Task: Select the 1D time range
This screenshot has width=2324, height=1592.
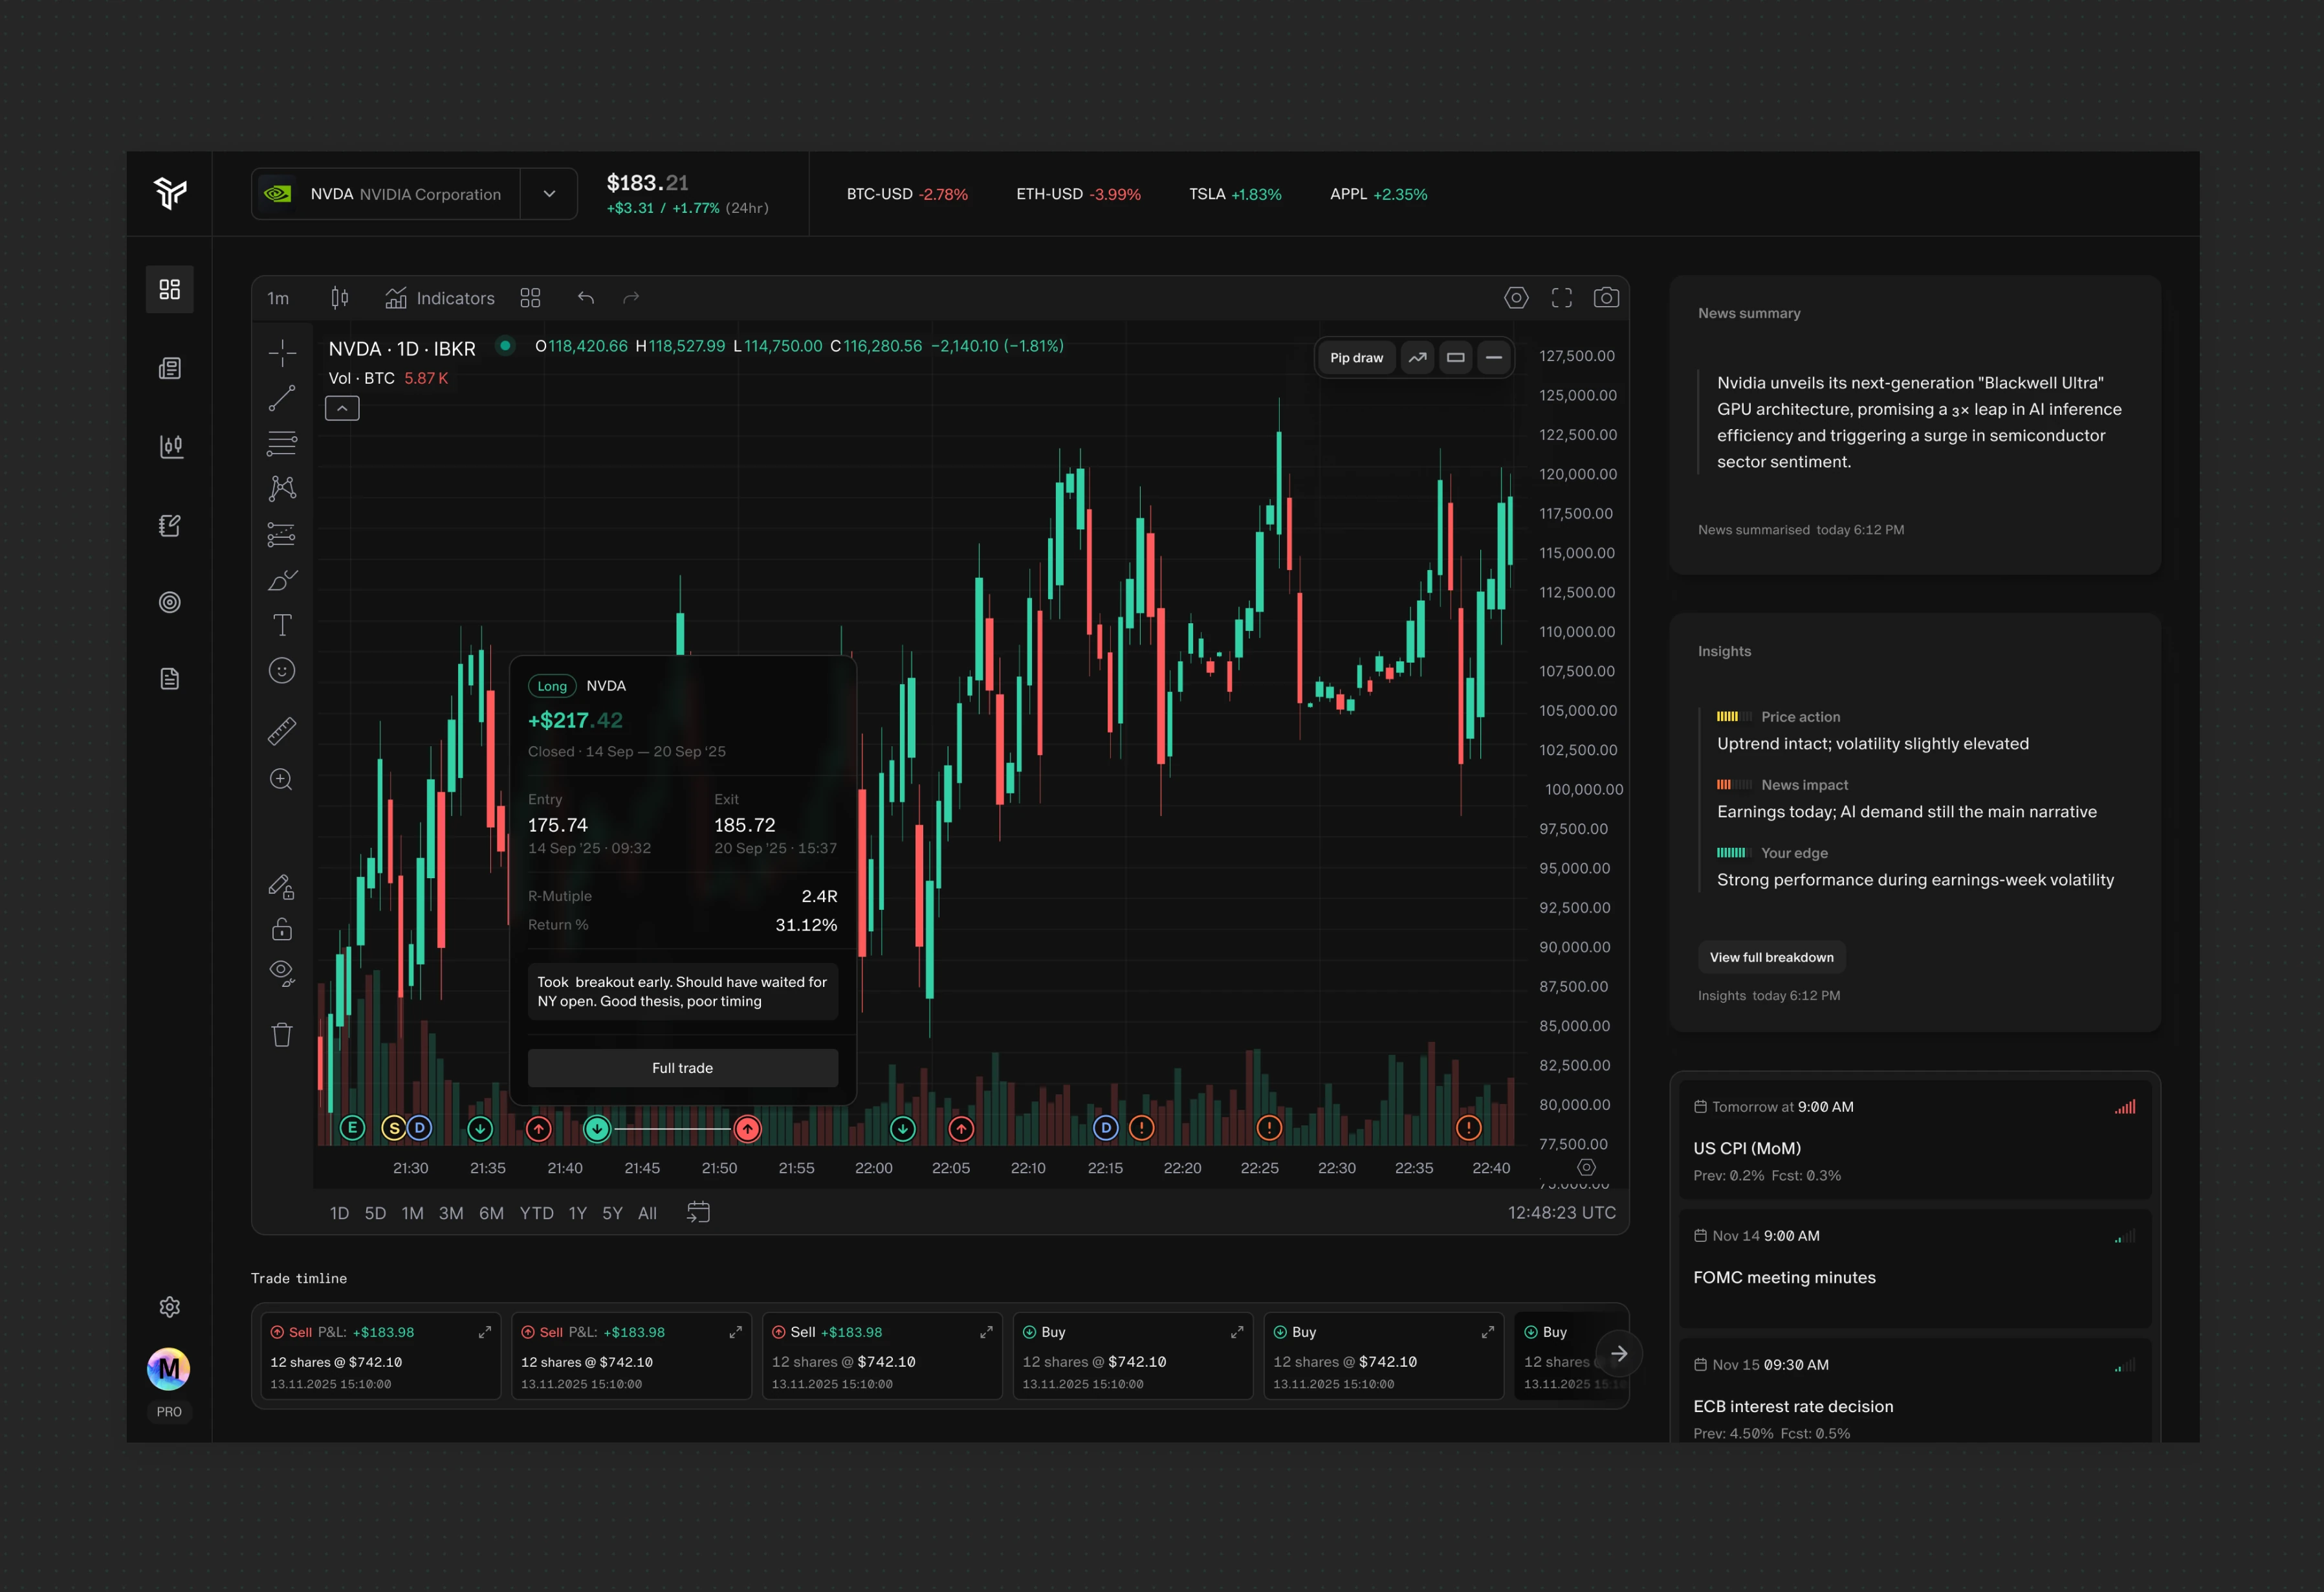Action: [x=340, y=1213]
